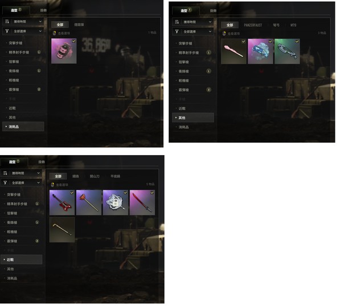Open the M79 filter tab
The width and height of the screenshot is (340, 308).
coord(293,25)
